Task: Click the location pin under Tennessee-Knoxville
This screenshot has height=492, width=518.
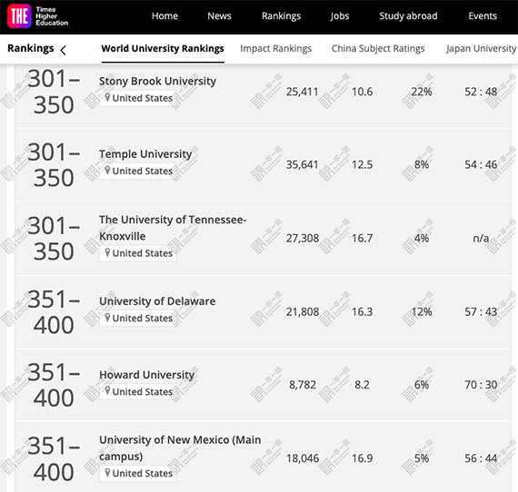Action: point(107,252)
